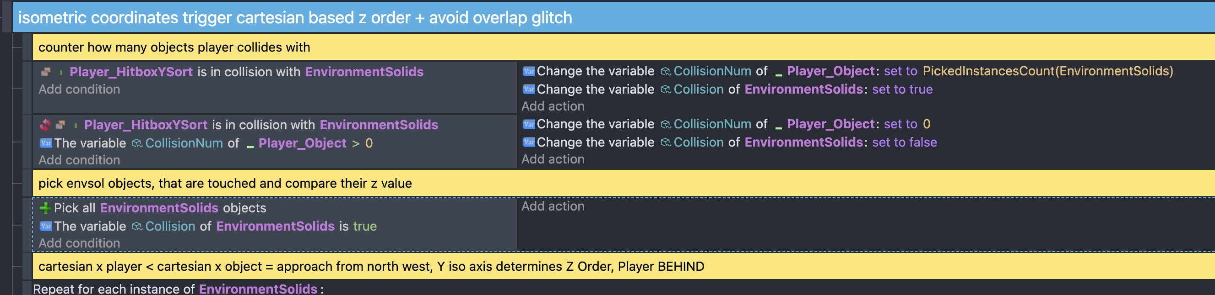The height and width of the screenshot is (295, 1215).
Task: Click variable icon of 'set to true' action
Action: coord(529,90)
